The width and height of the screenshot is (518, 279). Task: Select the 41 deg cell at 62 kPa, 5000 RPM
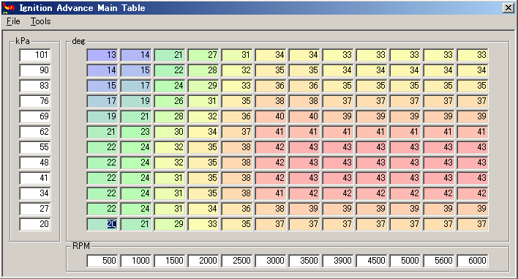(x=405, y=132)
